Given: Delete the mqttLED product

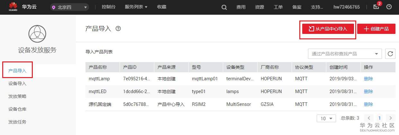Looking at the screenshot, I should coord(368,91).
